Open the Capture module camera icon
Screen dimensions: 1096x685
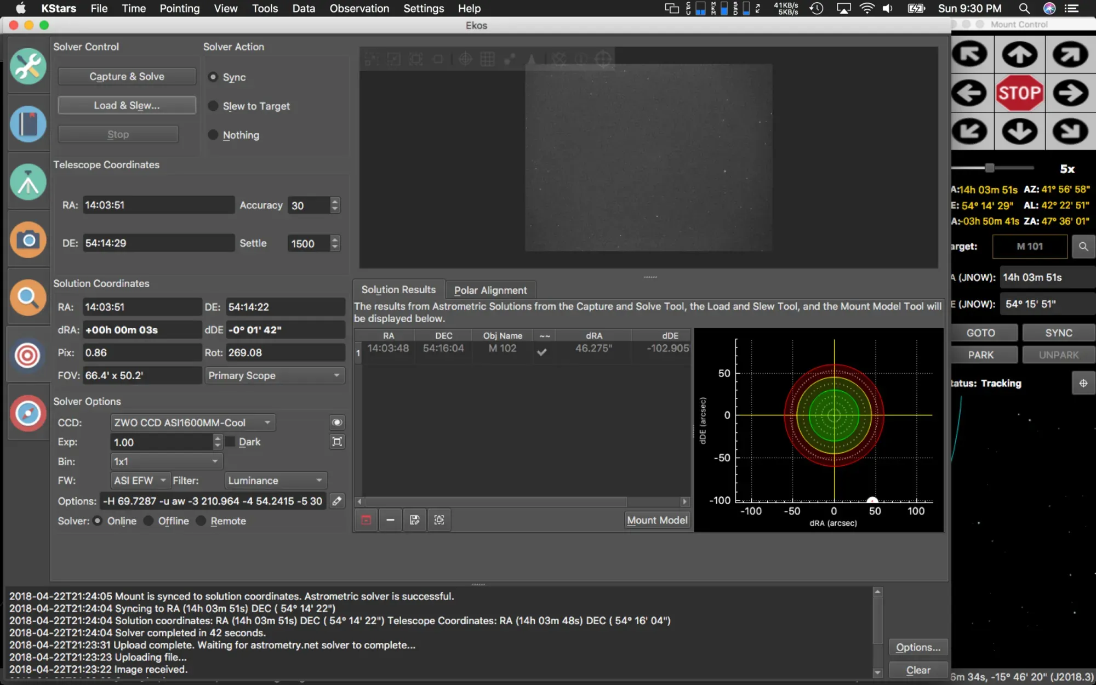(28, 240)
